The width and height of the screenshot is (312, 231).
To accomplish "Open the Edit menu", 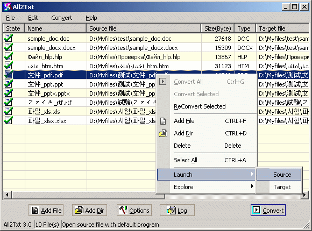I will (x=33, y=18).
